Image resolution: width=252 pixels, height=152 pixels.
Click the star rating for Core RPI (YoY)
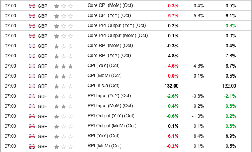[64, 56]
